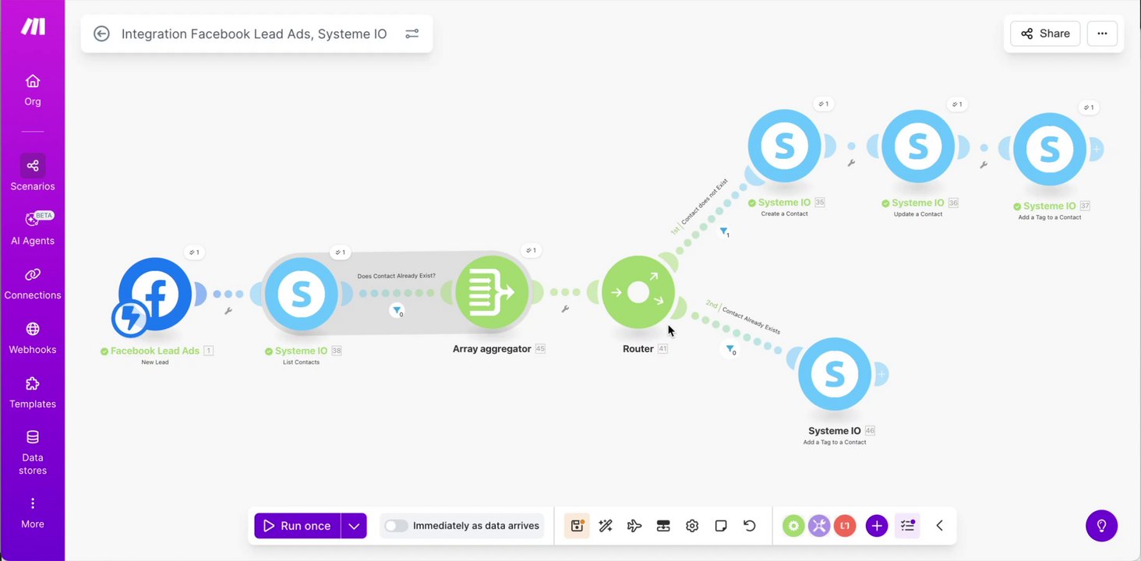Click wrench between Facebook and Systeme IO
The image size is (1141, 561).
point(228,311)
